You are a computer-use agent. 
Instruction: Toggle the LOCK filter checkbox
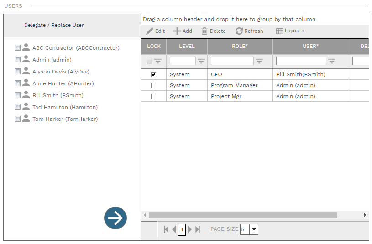click(149, 61)
